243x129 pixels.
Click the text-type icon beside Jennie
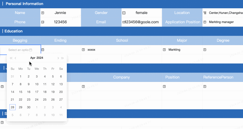coord(43,13)
